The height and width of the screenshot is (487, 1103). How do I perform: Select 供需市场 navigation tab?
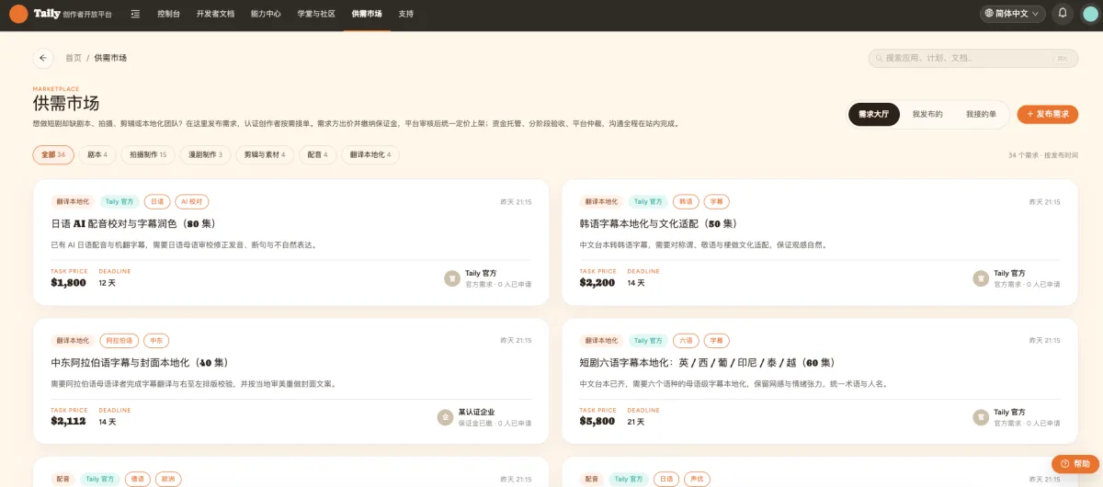coord(367,14)
